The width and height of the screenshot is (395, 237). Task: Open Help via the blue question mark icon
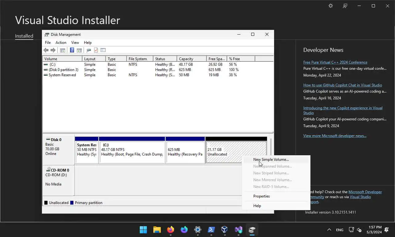click(x=72, y=50)
